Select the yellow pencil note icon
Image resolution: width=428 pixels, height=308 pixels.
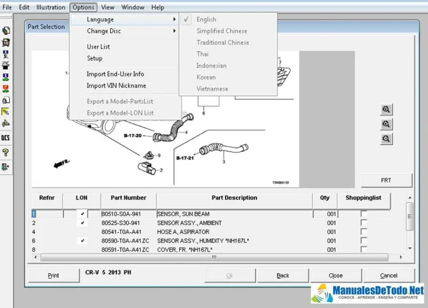[6, 111]
